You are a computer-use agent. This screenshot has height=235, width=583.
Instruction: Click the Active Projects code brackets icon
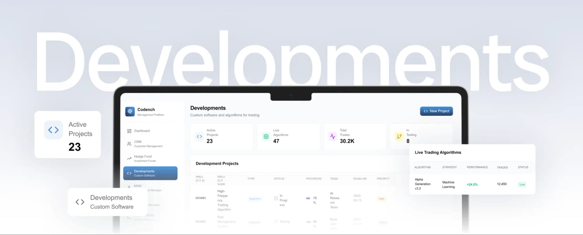[x=199, y=137]
